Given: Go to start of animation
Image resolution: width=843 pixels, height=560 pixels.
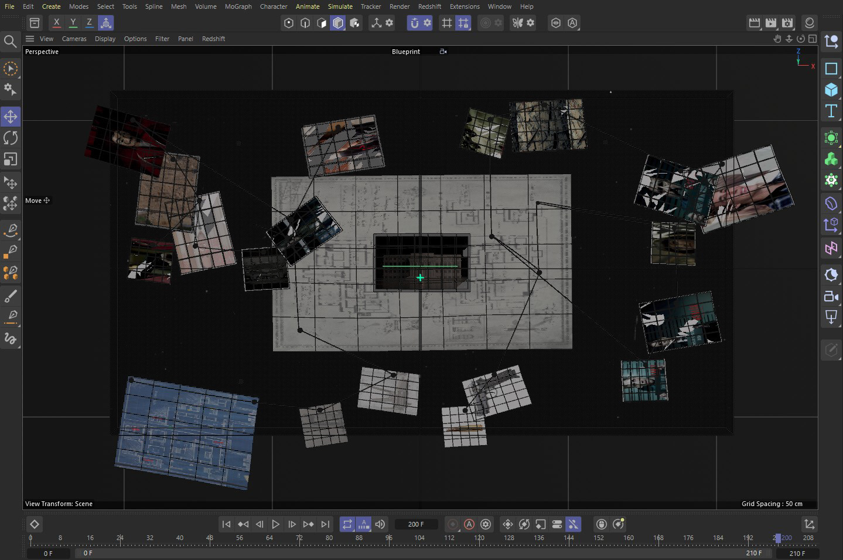Looking at the screenshot, I should pyautogui.click(x=226, y=524).
